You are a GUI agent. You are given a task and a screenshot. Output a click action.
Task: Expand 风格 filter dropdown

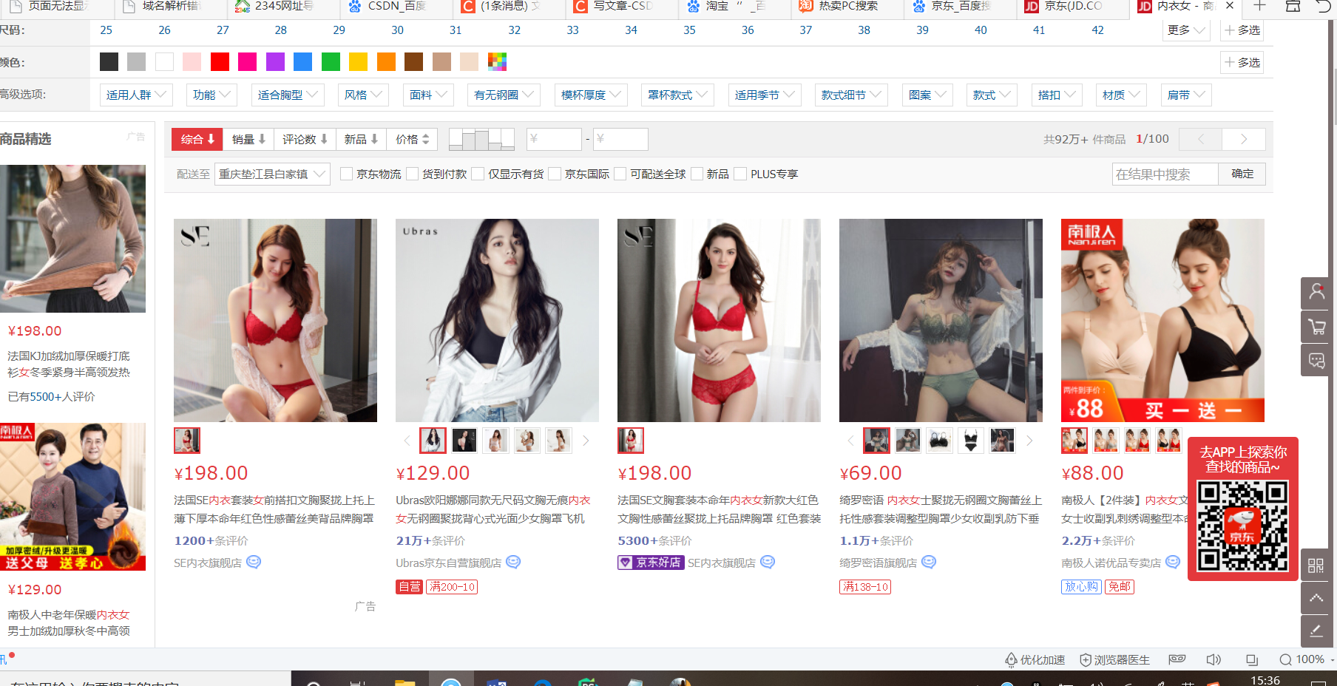point(364,95)
